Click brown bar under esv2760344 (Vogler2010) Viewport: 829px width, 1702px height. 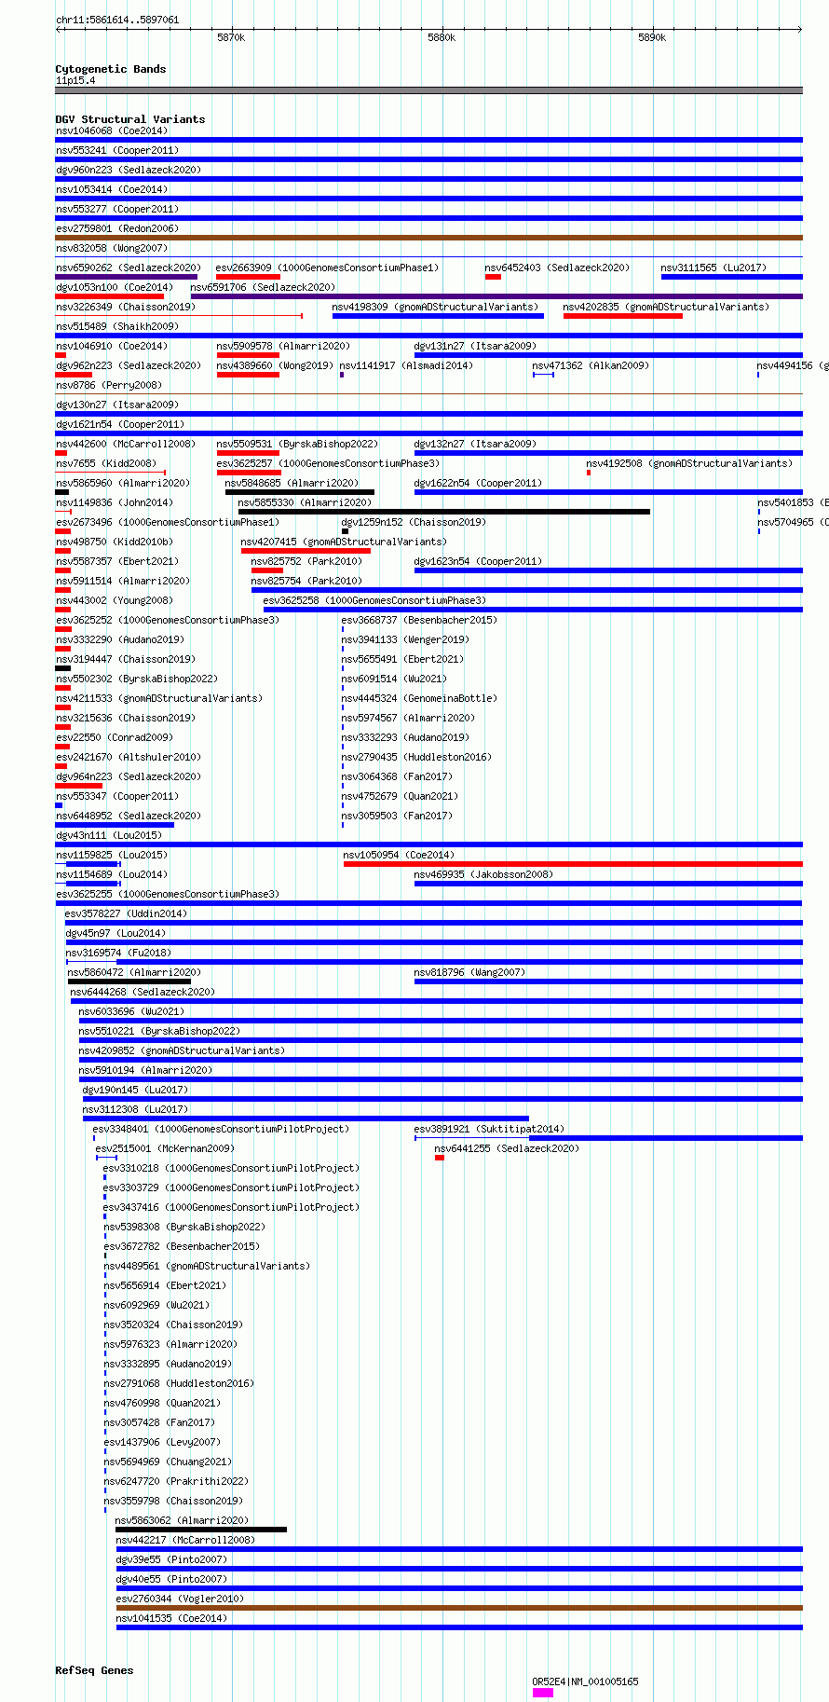tap(459, 1608)
